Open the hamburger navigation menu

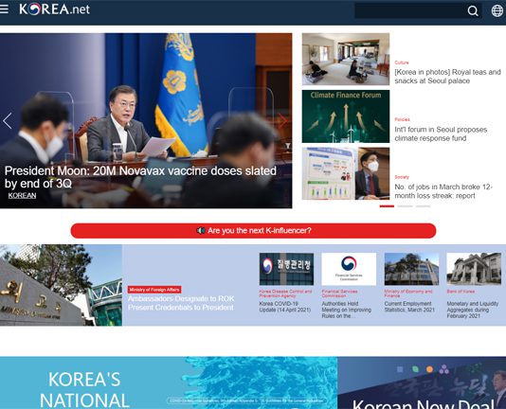point(4,9)
